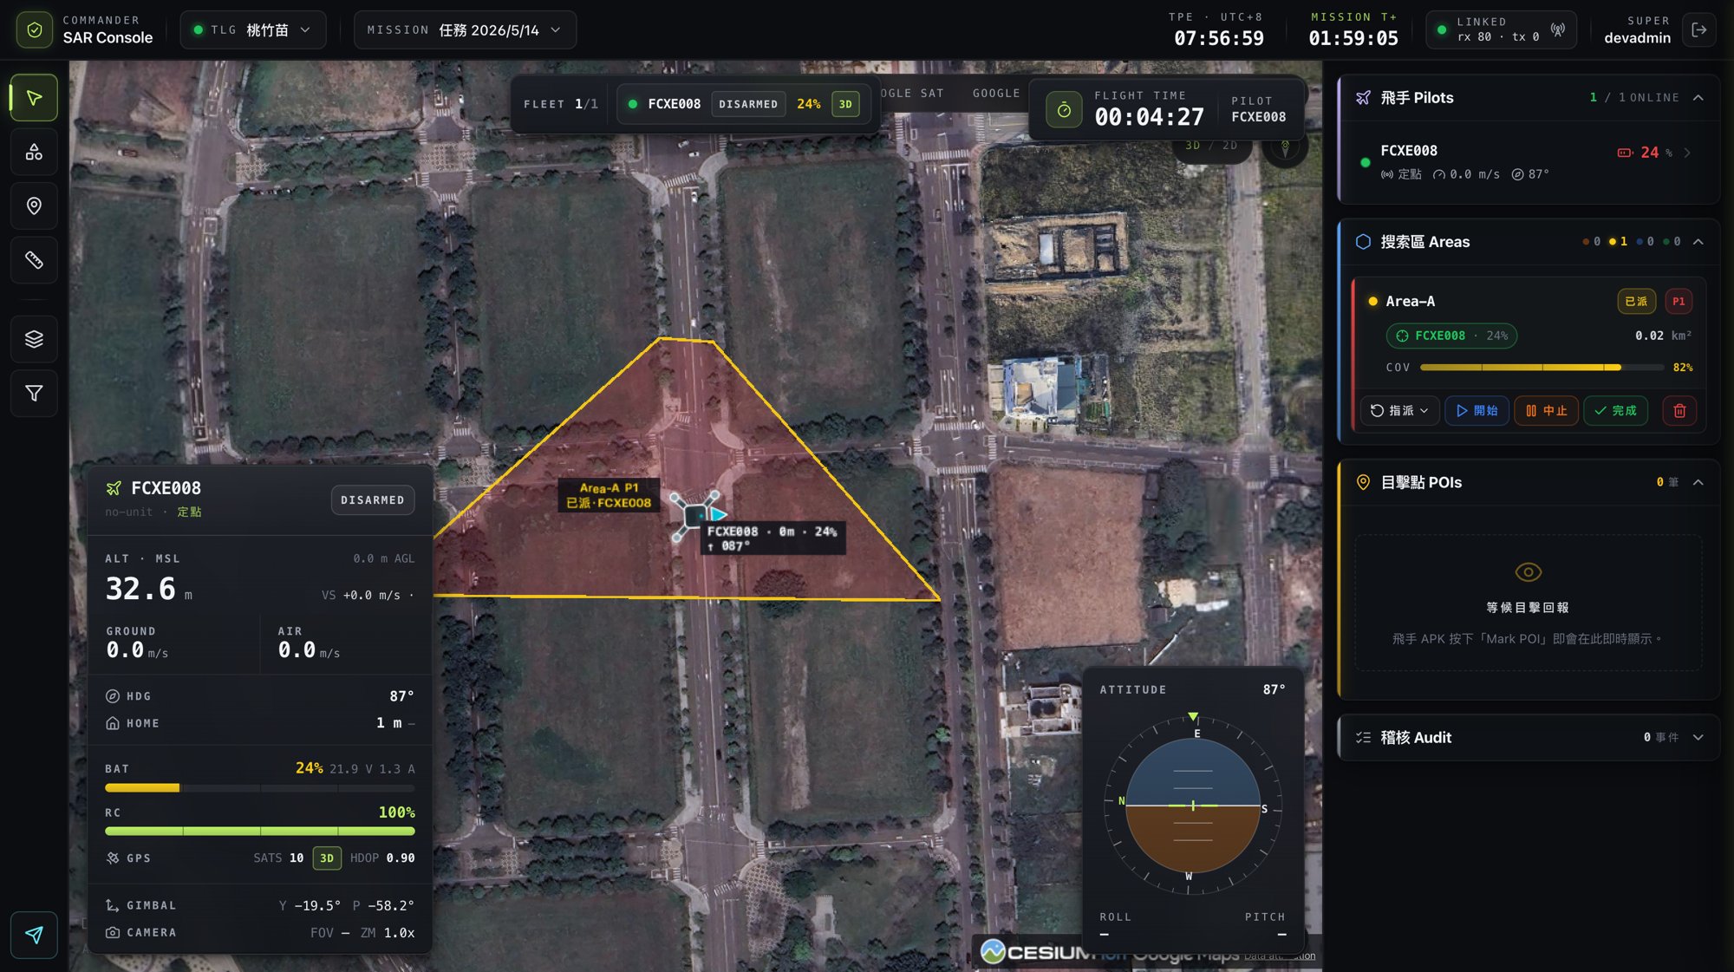This screenshot has width=1734, height=972.
Task: Toggle the LINKED rx/tx connection indicator
Action: click(1501, 30)
